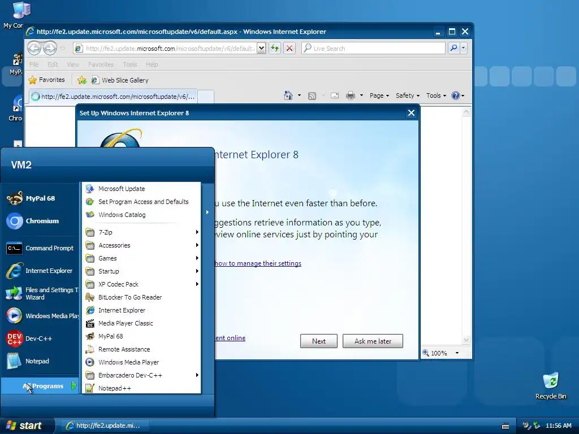
Task: Open the View menu in IE
Action: 73,64
